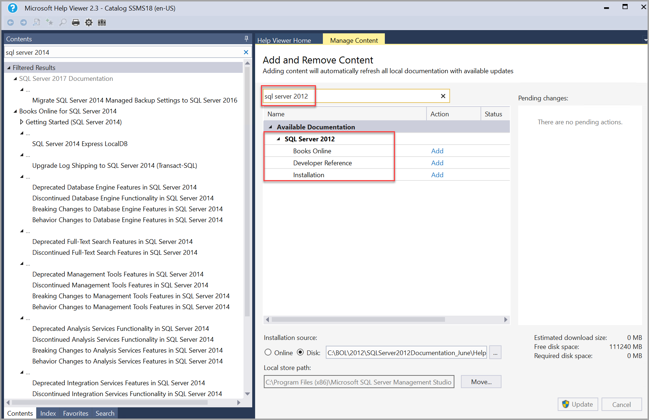Image resolution: width=649 pixels, height=420 pixels.
Task: Open the Index tab at the bottom
Action: 47,413
